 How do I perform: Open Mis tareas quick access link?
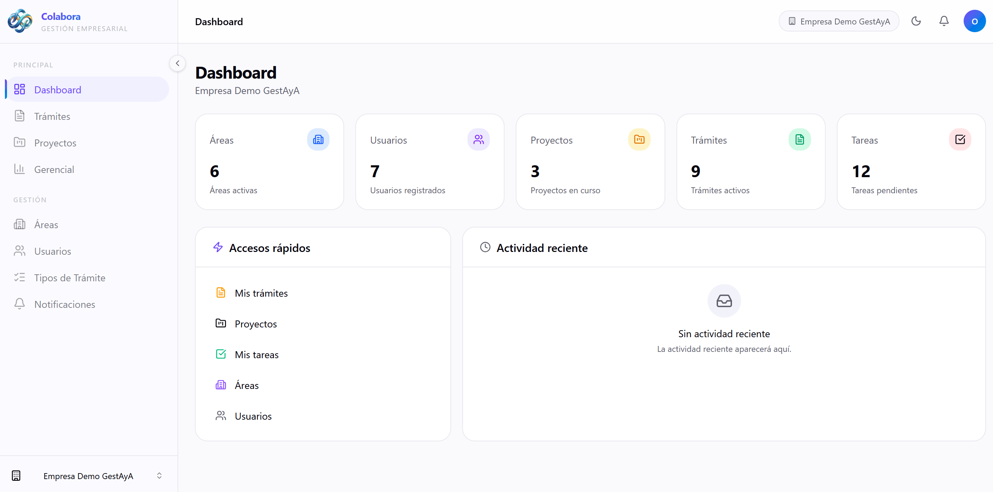257,354
